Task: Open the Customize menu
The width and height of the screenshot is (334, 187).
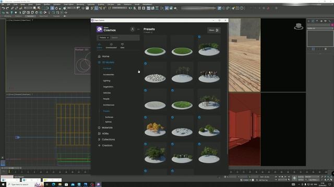Action: pyautogui.click(x=91, y=4)
